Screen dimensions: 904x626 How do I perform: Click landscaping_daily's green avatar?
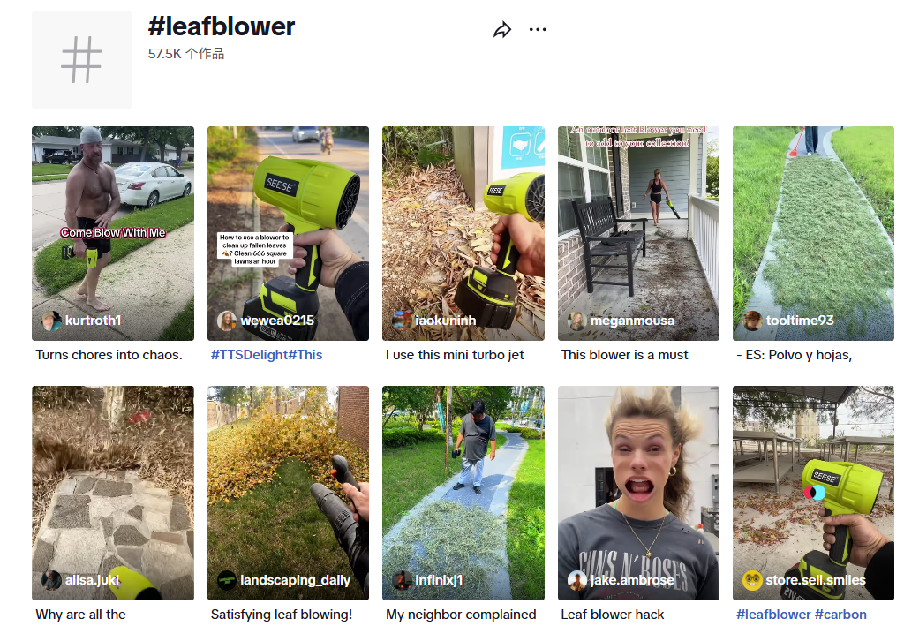[x=227, y=580]
